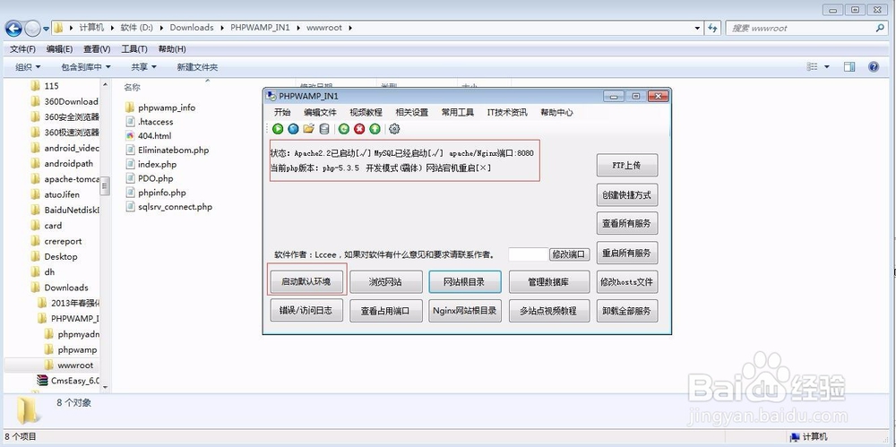This screenshot has height=447, width=896.
Task: Open the 常用工具 menu
Action: pos(458,113)
